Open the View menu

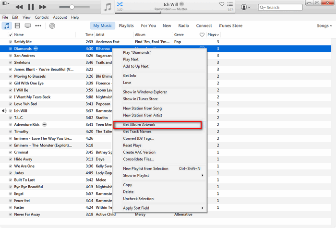(26, 17)
